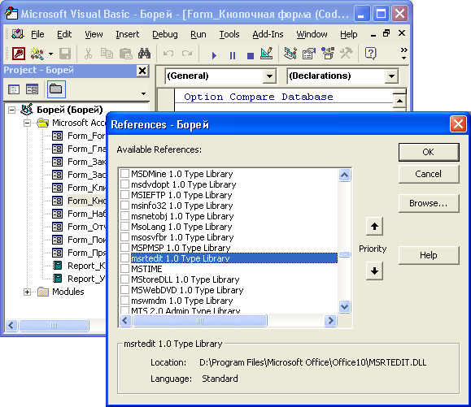
Task: Click the Insert Module toolbar icon
Action: [x=37, y=54]
